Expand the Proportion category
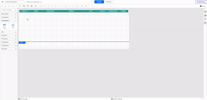This screenshot has width=207, height=100. (9, 39)
